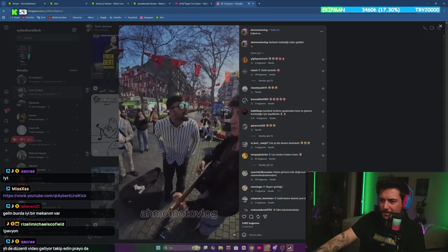Like balikikaya's comment

coord(323,112)
